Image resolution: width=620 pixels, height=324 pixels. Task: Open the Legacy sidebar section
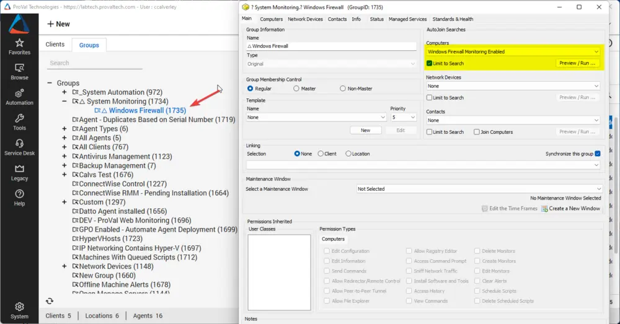(x=19, y=173)
